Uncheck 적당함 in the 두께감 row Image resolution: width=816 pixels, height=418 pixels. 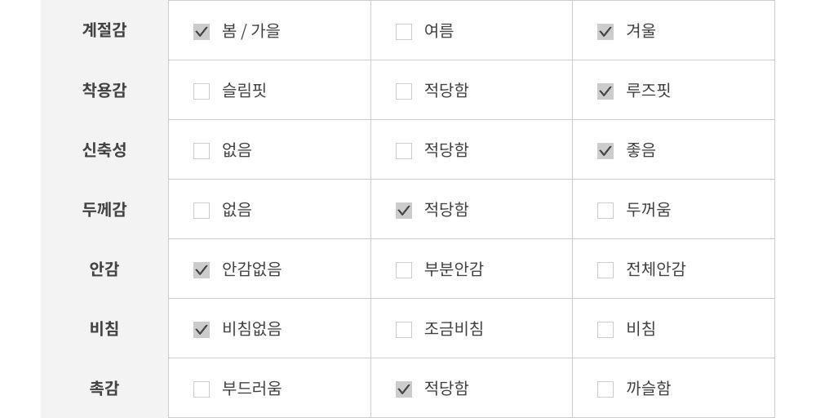click(404, 211)
